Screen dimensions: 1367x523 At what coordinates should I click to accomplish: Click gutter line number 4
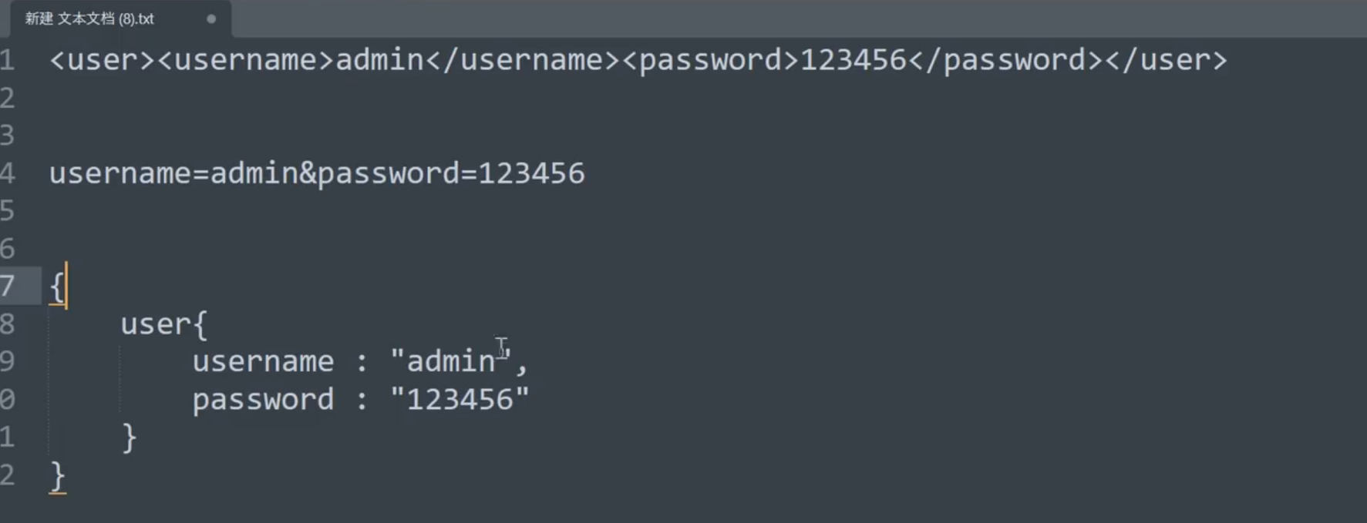(x=8, y=173)
